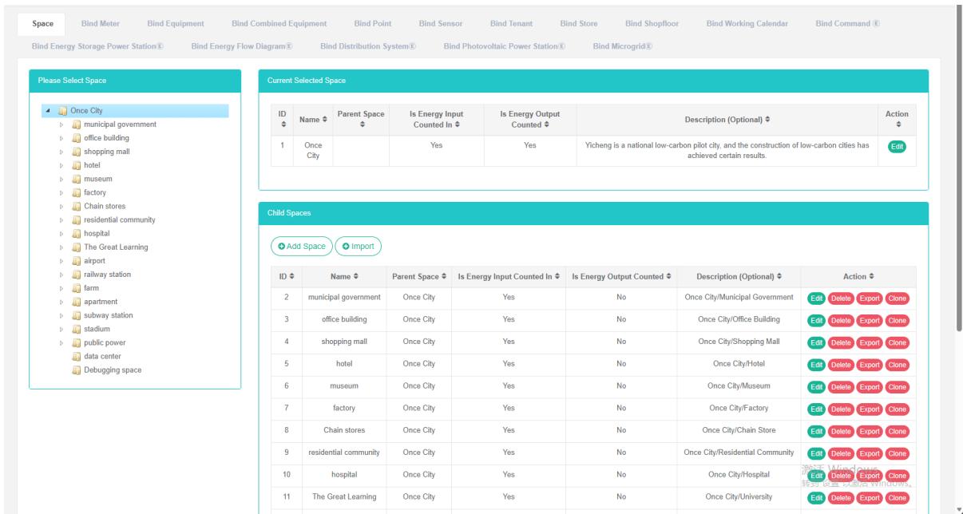Switch to the Bind Meter tab
Viewport: 963px width, 514px height.
tap(100, 23)
